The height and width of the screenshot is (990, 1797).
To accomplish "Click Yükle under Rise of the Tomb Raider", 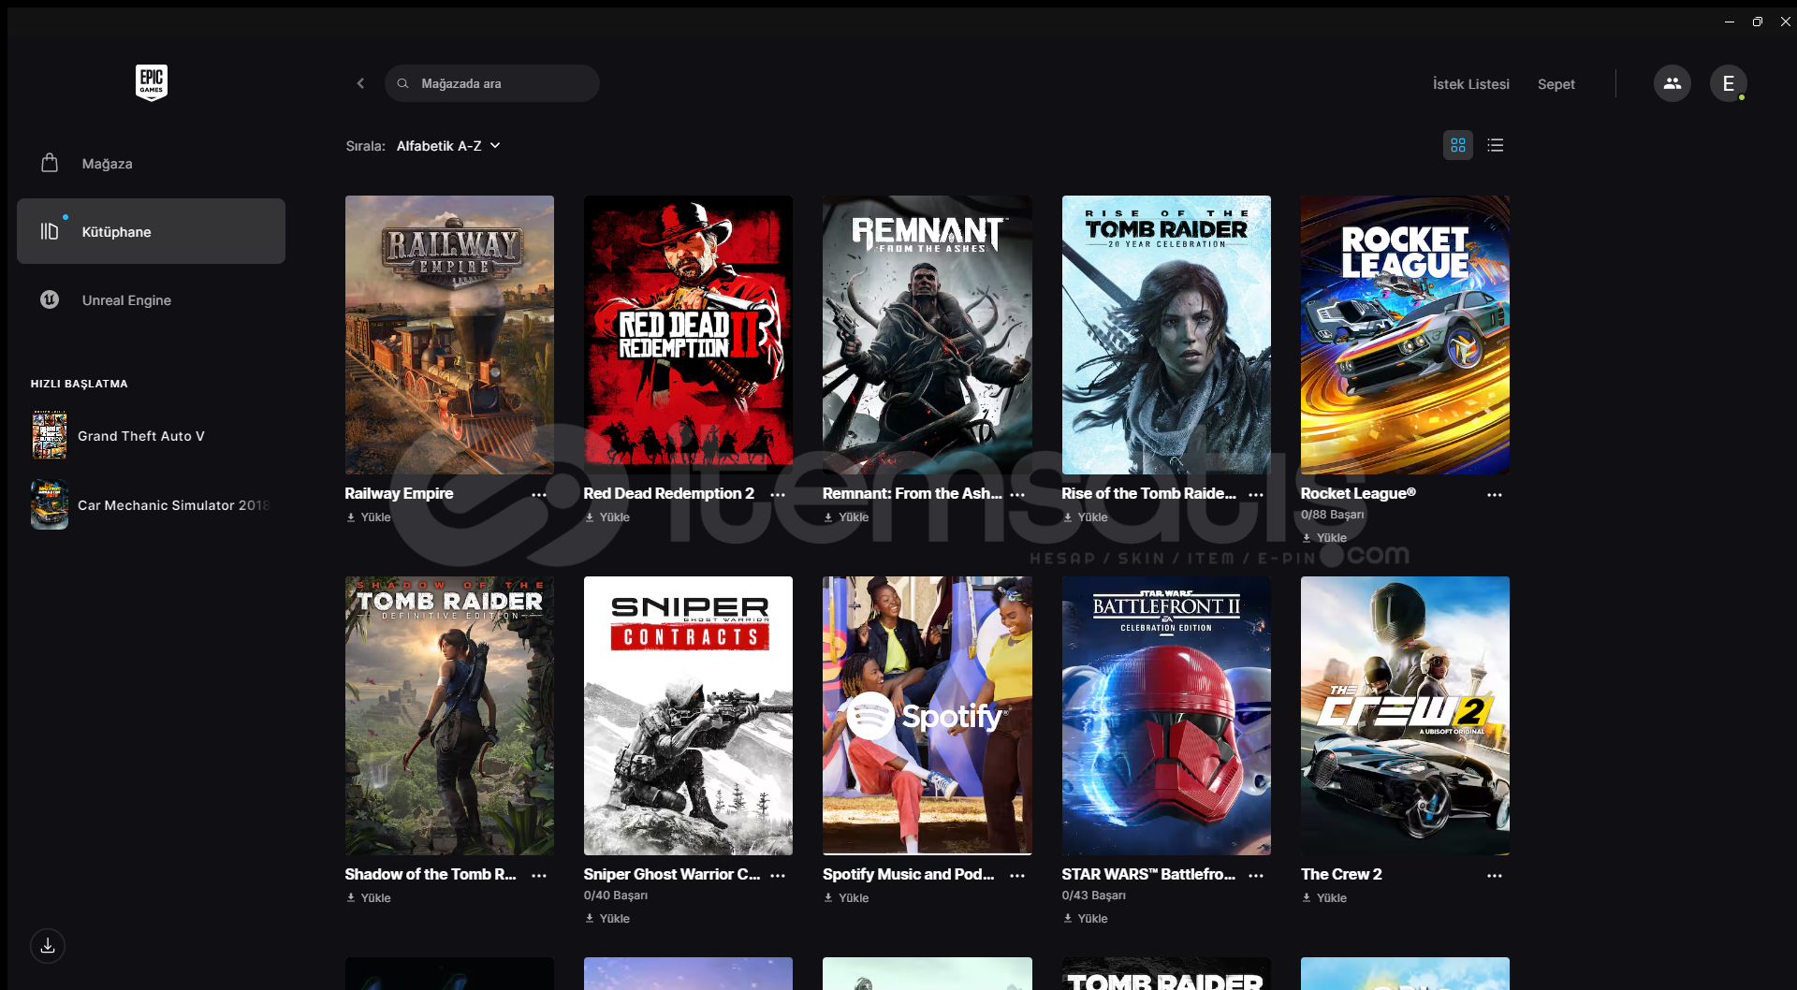I will [1085, 517].
